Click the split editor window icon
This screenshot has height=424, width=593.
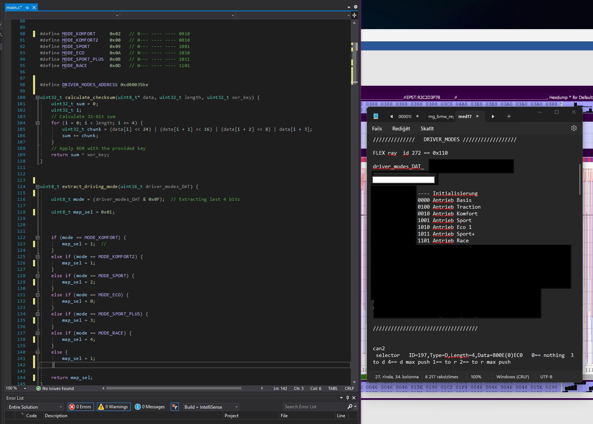pos(354,15)
